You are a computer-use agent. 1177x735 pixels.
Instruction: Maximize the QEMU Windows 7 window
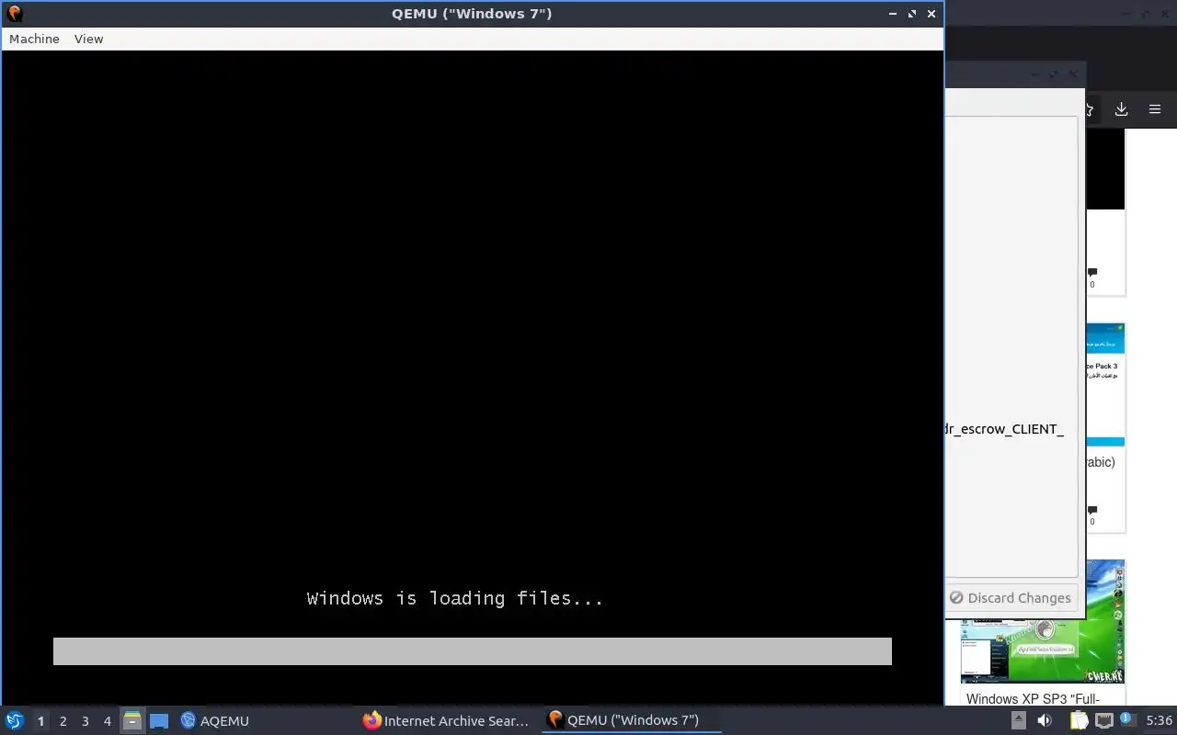click(912, 14)
